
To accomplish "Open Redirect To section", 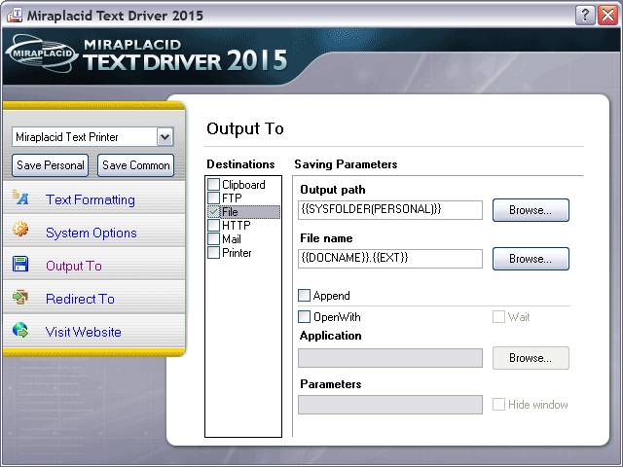I will point(80,299).
